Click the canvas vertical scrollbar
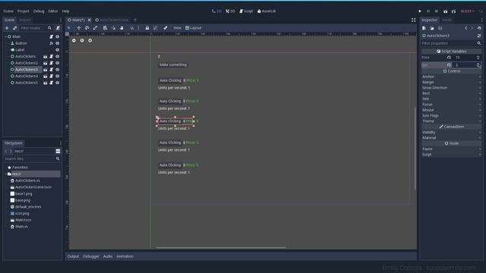This screenshot has height=273, width=486. coord(415,149)
